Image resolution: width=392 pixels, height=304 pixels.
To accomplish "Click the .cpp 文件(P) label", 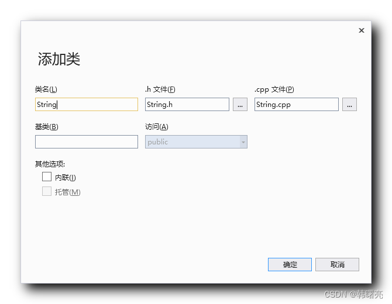I will [274, 89].
